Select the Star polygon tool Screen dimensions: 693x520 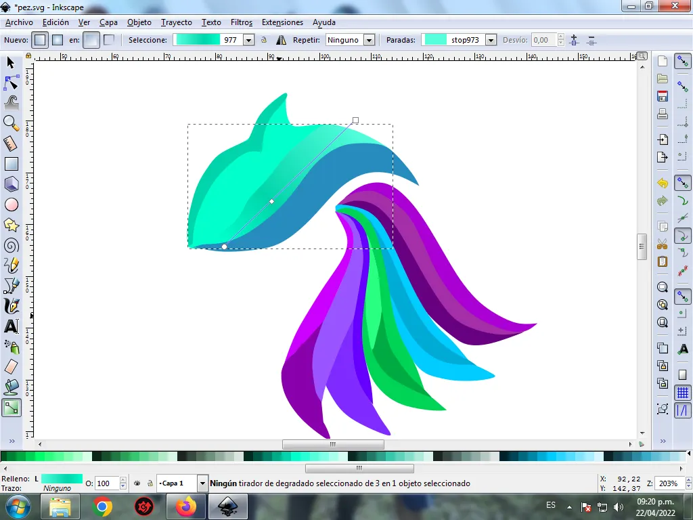[11, 225]
